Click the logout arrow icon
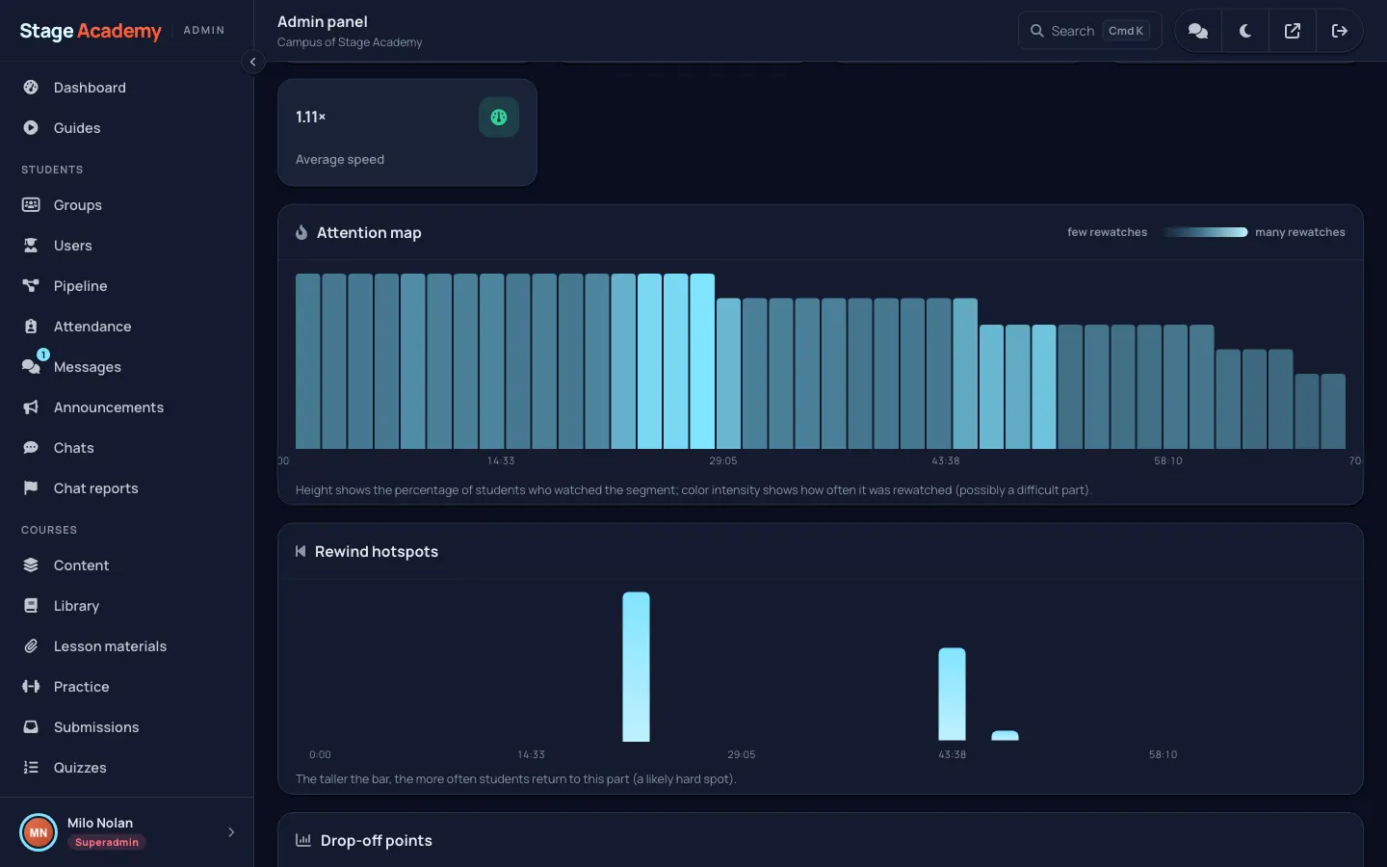Image resolution: width=1387 pixels, height=867 pixels. pos(1339,31)
